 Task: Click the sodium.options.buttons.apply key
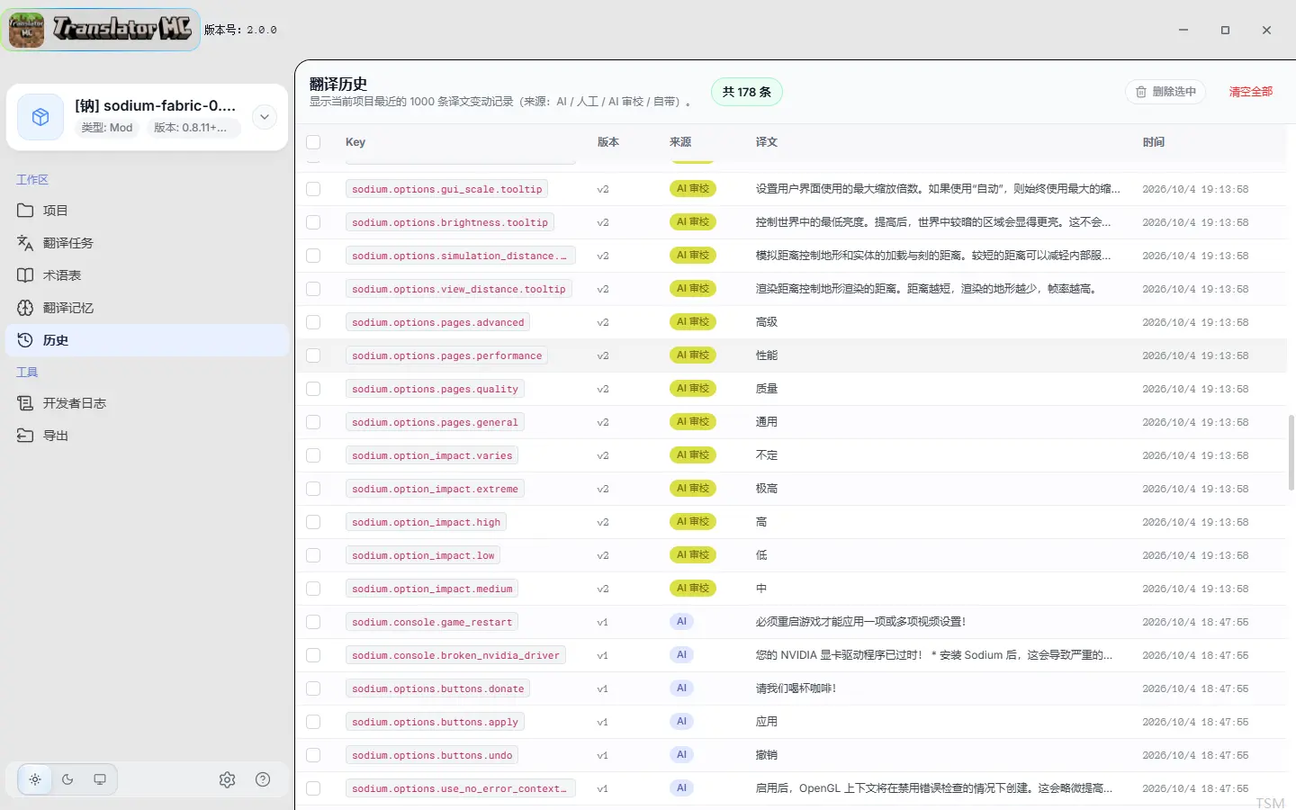tap(435, 722)
